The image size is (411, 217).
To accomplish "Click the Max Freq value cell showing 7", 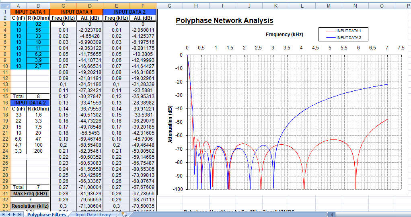I will coord(30,199).
